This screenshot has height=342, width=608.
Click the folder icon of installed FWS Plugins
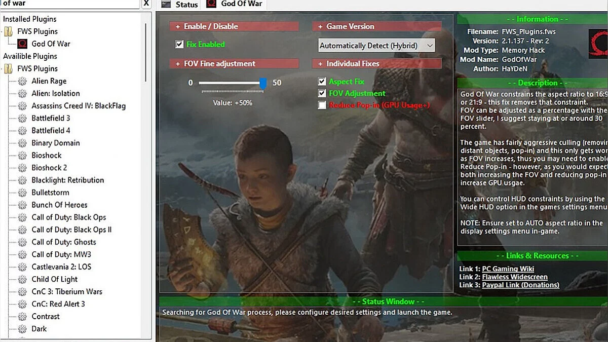(9, 31)
